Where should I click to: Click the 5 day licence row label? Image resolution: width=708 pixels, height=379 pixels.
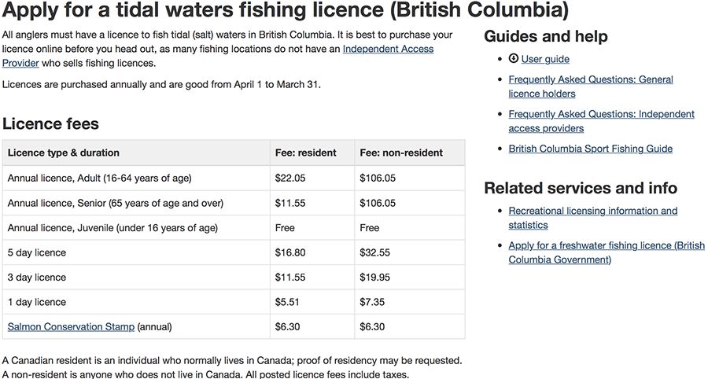tap(36, 252)
